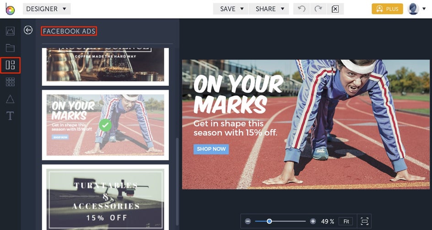Open the grid patterns sidebar icon
This screenshot has height=230, width=432.
coord(10,82)
